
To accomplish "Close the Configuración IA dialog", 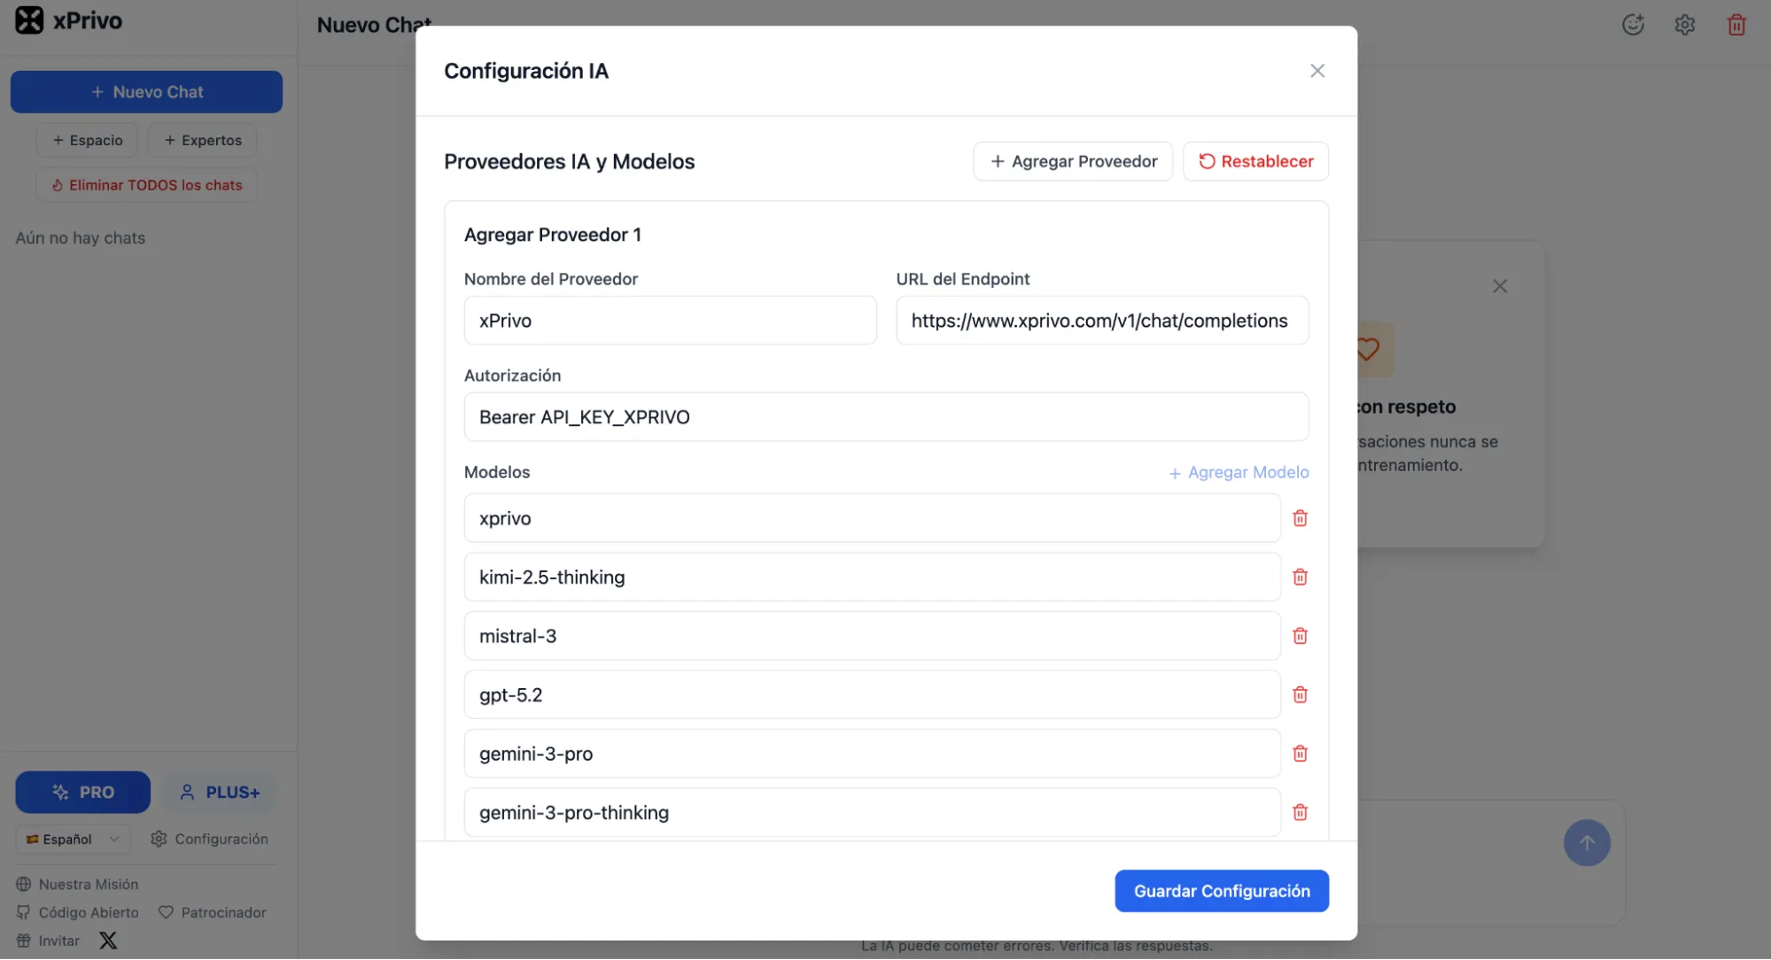I will pyautogui.click(x=1317, y=71).
